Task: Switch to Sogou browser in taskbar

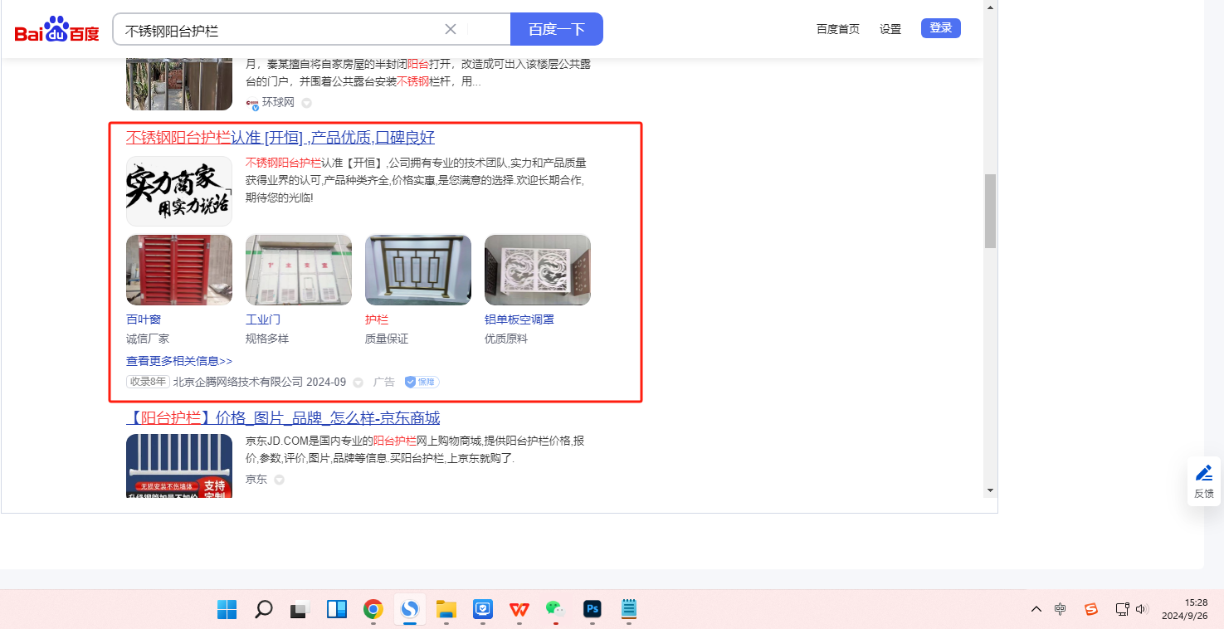Action: pos(410,610)
